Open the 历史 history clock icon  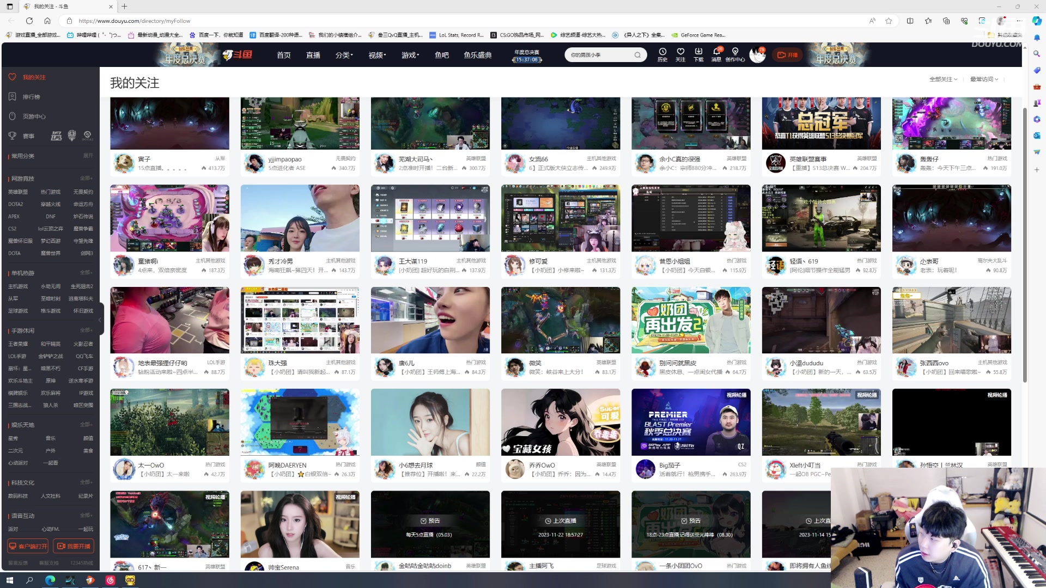tap(662, 52)
